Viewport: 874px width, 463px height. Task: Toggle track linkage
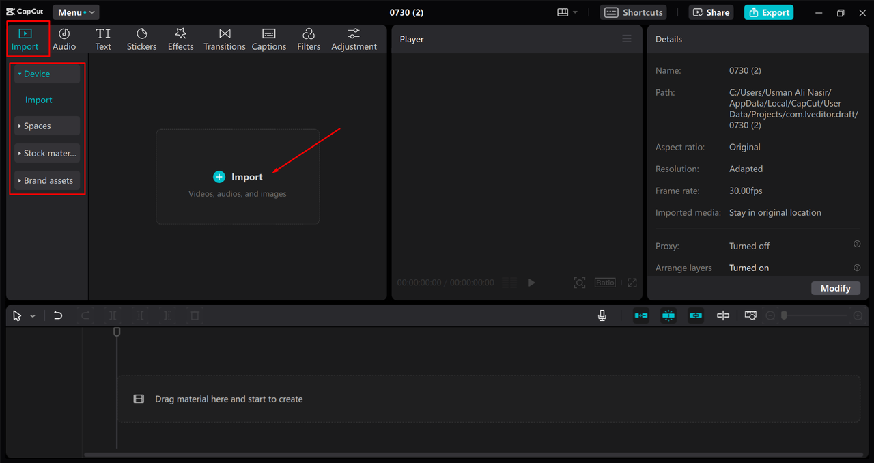coord(696,315)
